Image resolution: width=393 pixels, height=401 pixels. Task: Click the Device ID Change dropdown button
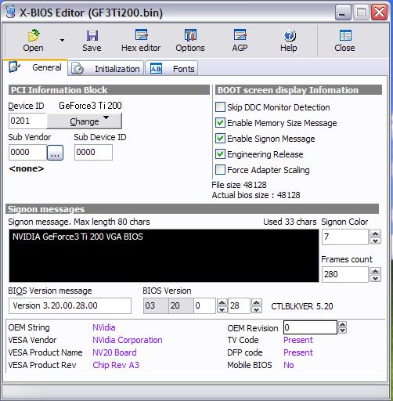point(85,121)
